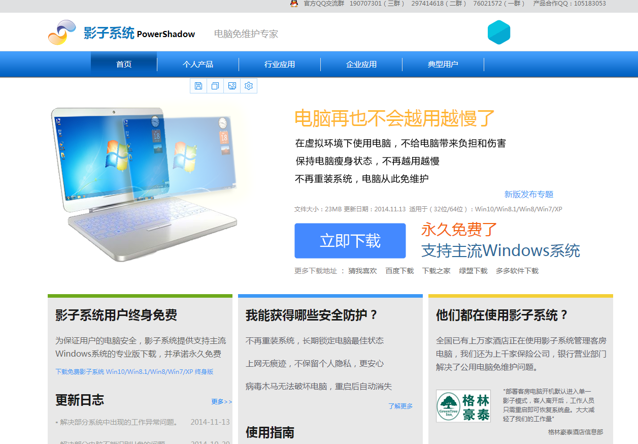Click the heading 我能获得哪些安全防护？
Screen dimensions: 638x444
312,315
